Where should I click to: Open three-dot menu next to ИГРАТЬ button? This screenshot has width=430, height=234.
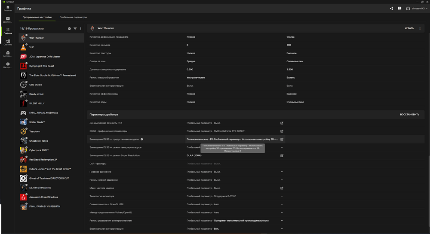[x=420, y=28]
